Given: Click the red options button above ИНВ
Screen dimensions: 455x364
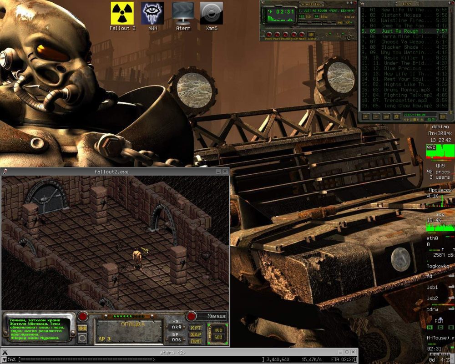Looking at the screenshot, I should click(82, 316).
